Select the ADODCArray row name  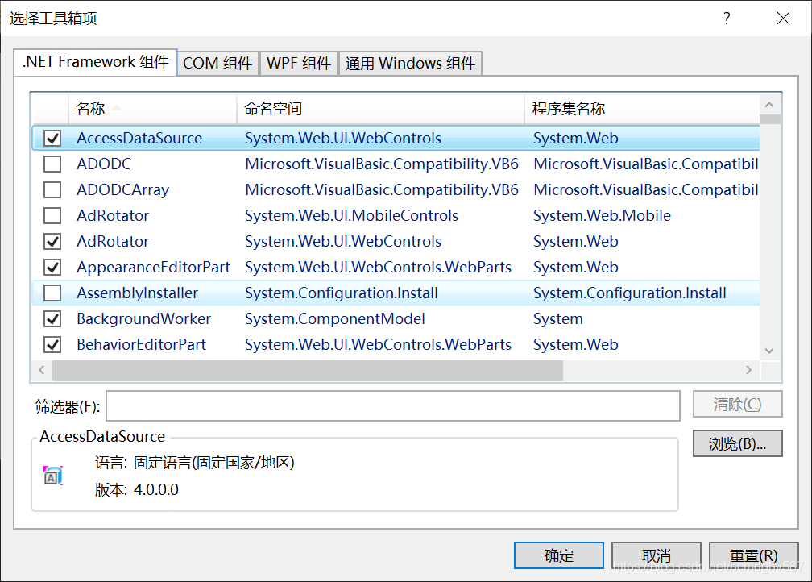pos(122,190)
